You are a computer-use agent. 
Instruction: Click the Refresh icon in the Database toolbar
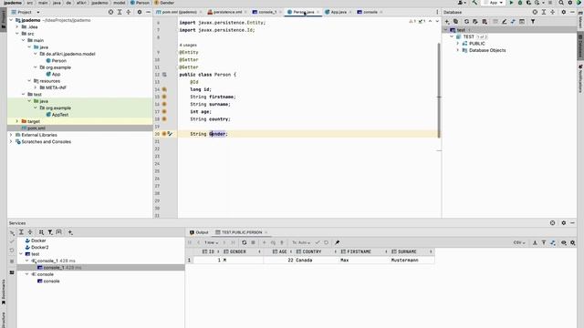pos(466,22)
